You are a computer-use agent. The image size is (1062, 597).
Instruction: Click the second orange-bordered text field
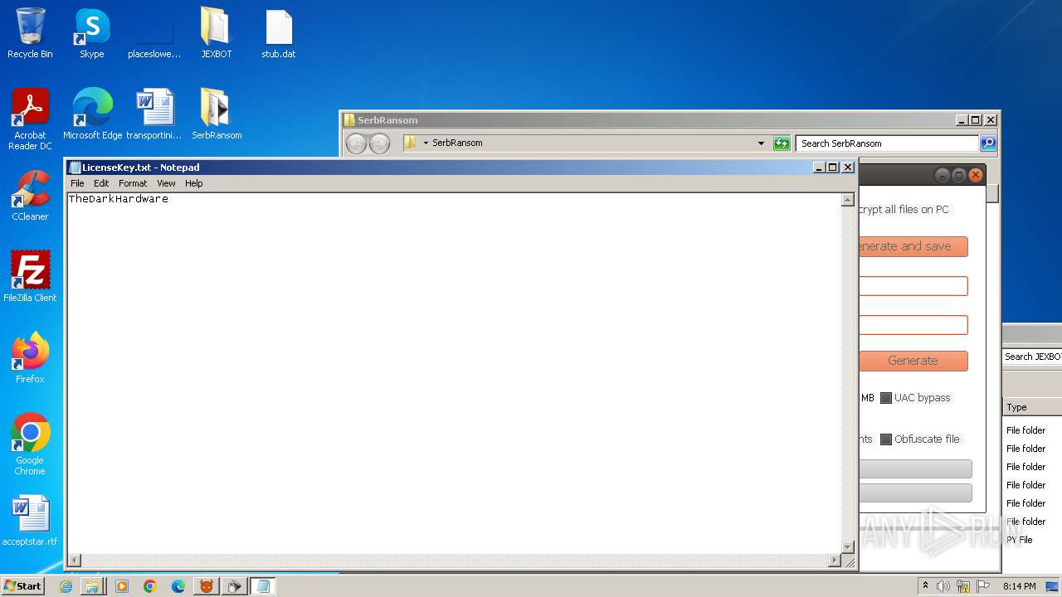913,325
